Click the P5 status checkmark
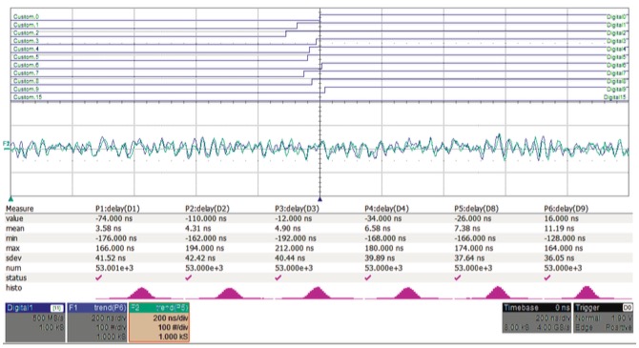Screen dimensions: 639x348 (458, 277)
